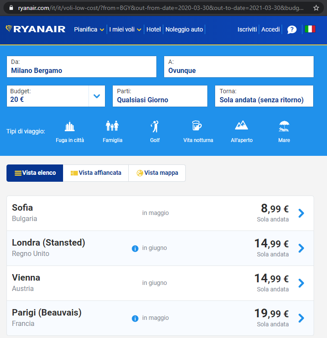
Task: Click the browser URL address bar
Action: coord(161,8)
